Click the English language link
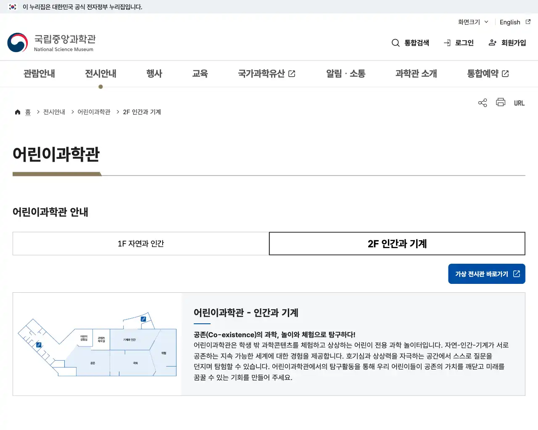The image size is (538, 430). point(510,22)
